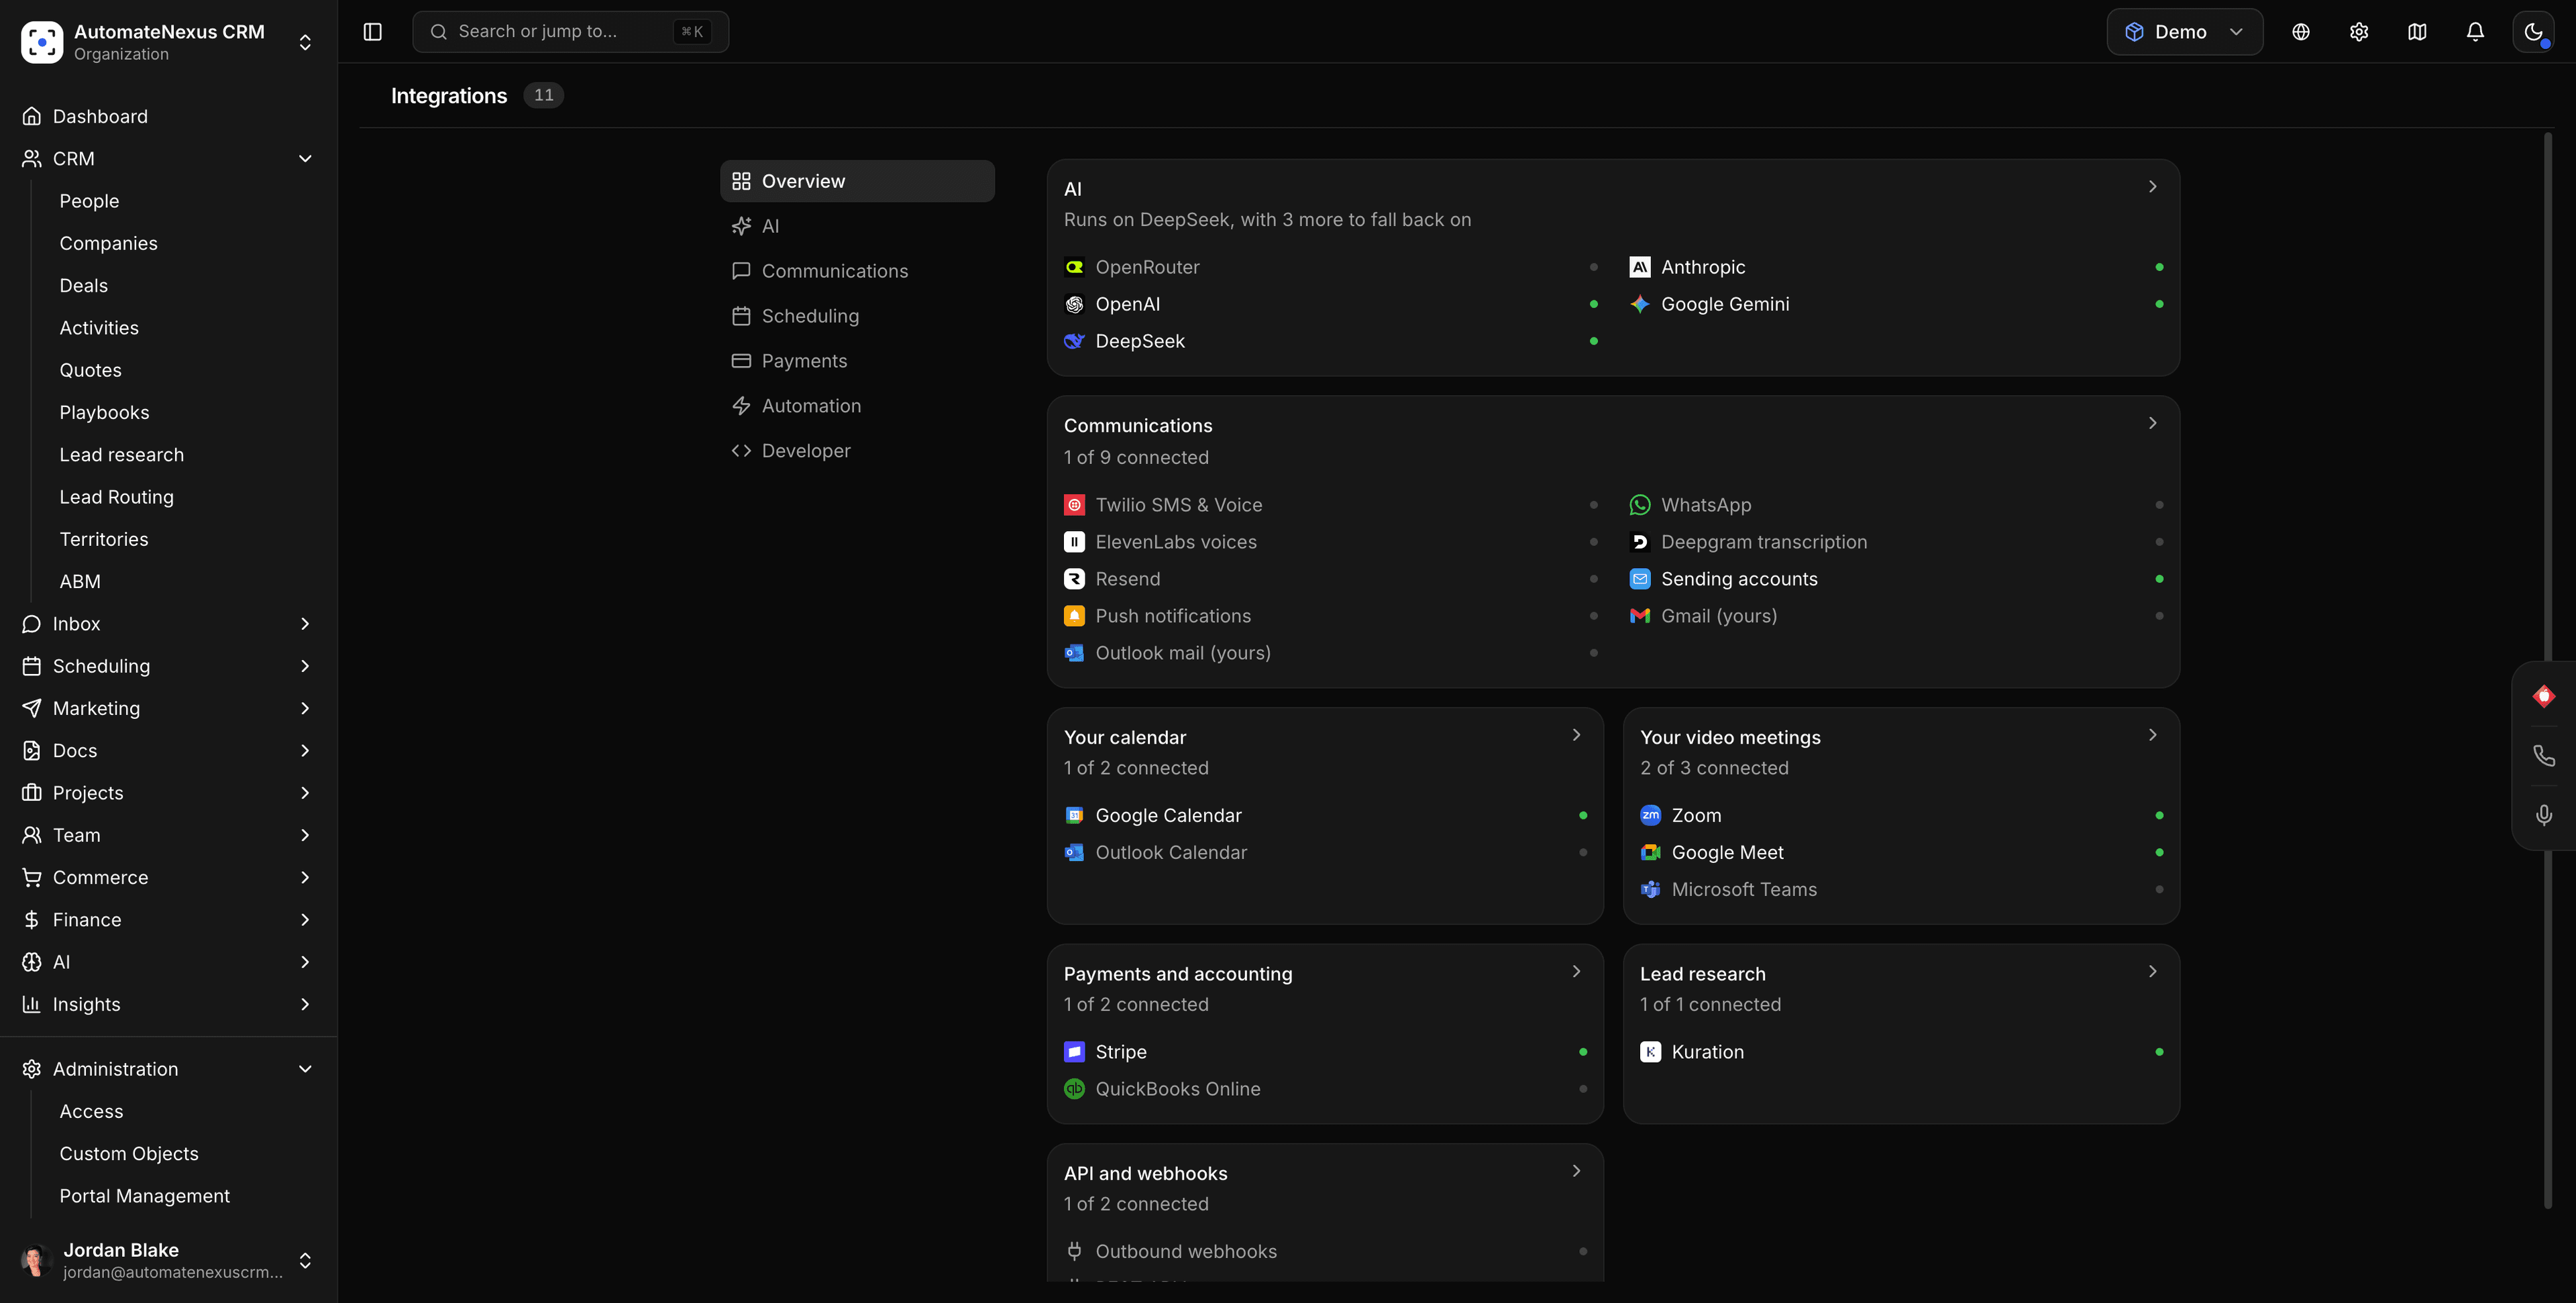This screenshot has height=1303, width=2576.
Task: Click the Gmail icon
Action: pos(1640,616)
